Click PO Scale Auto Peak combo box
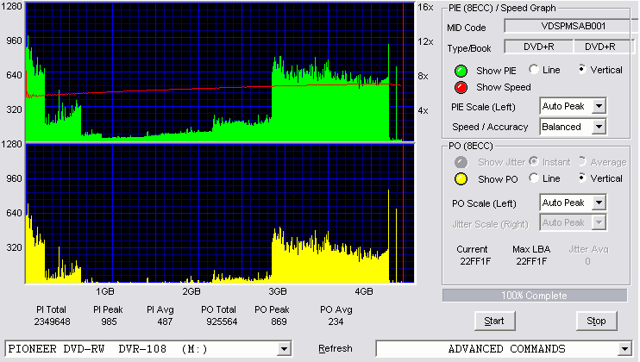This screenshot has height=362, width=640. pos(573,203)
